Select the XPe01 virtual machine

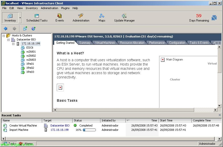coord(30,64)
